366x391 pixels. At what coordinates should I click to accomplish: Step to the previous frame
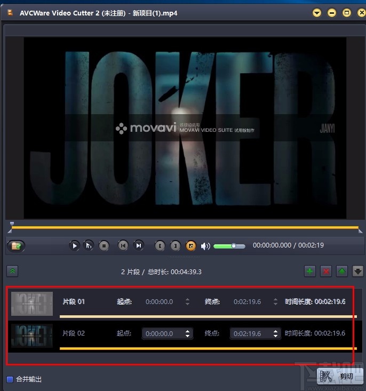[123, 245]
